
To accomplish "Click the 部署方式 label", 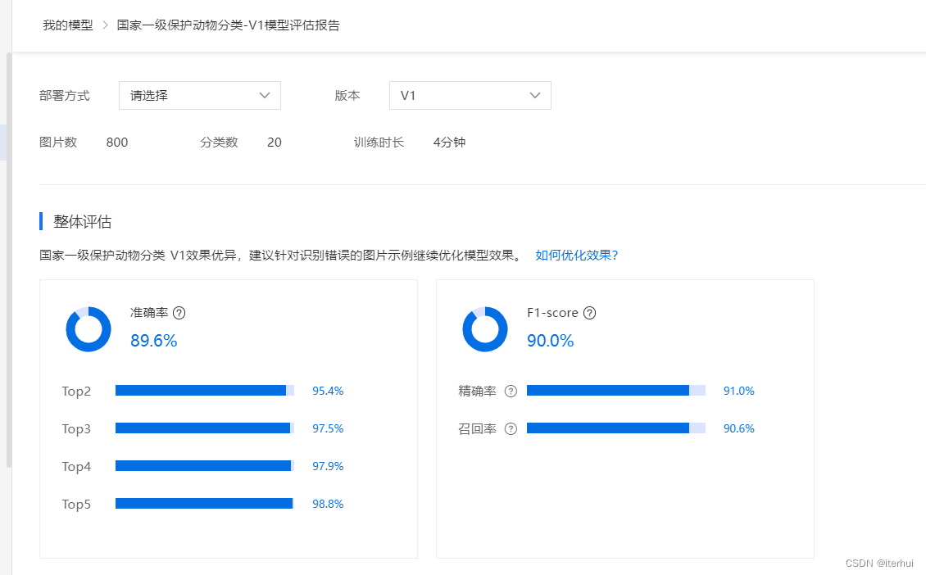I will (65, 96).
